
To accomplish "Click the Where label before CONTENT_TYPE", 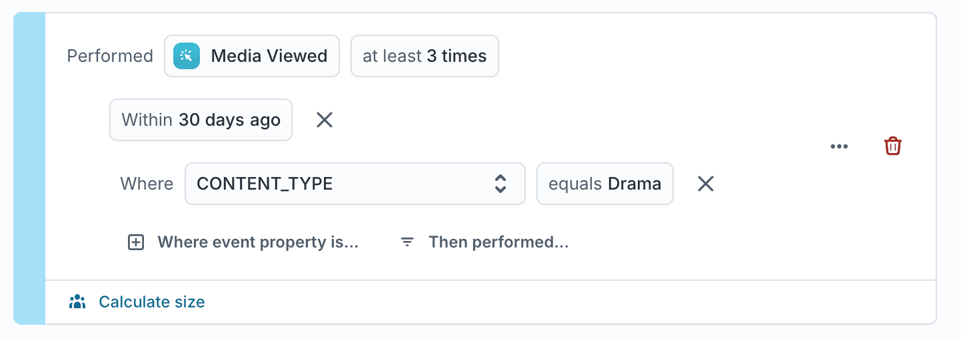I will coord(147,184).
